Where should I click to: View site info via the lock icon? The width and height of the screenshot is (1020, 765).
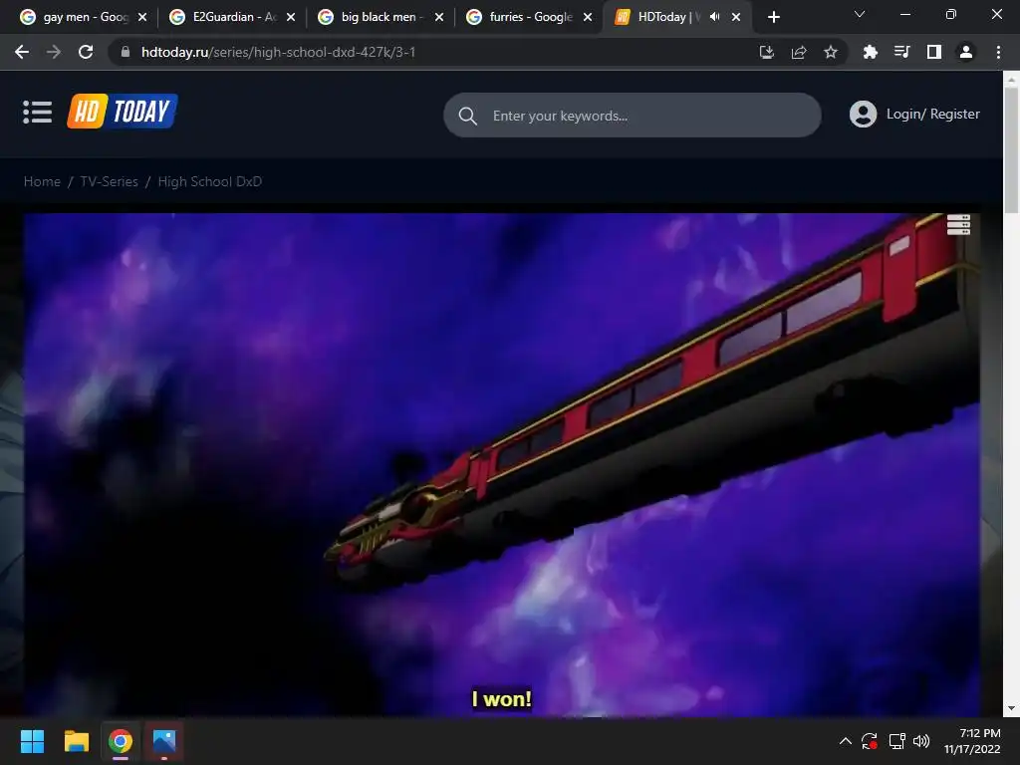coord(126,52)
